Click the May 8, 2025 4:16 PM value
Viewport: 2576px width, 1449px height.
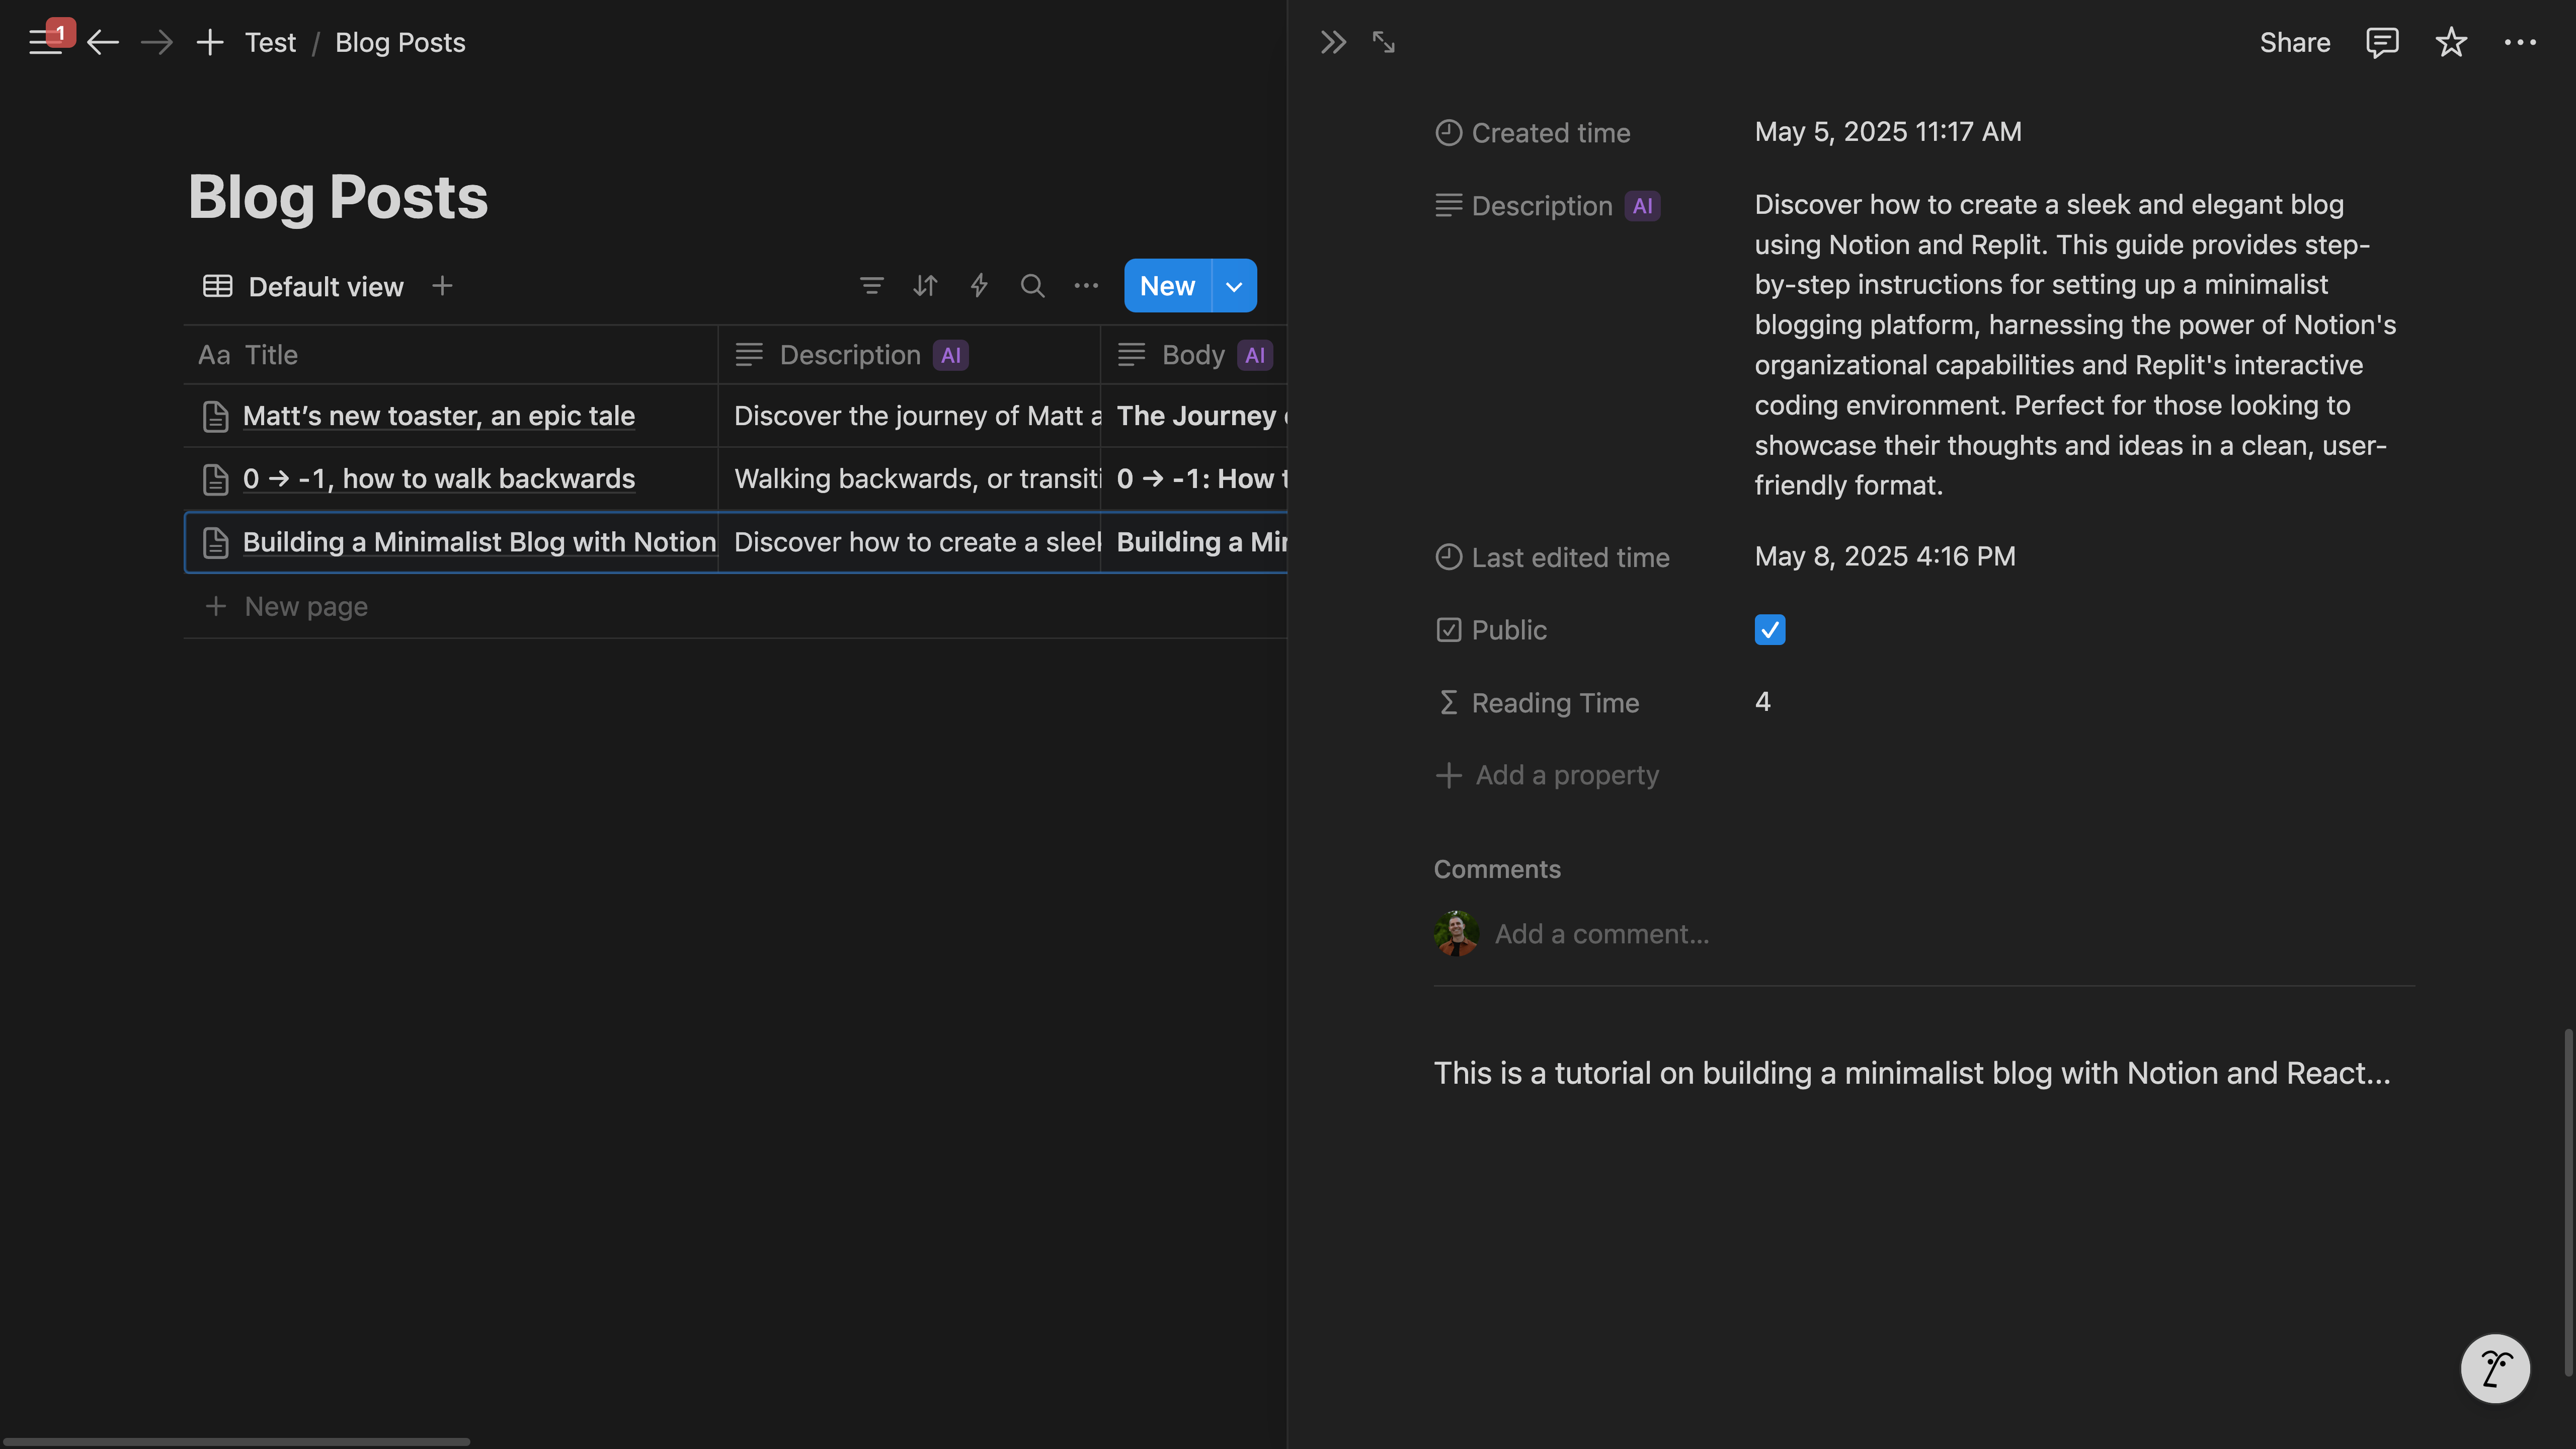1885,556
